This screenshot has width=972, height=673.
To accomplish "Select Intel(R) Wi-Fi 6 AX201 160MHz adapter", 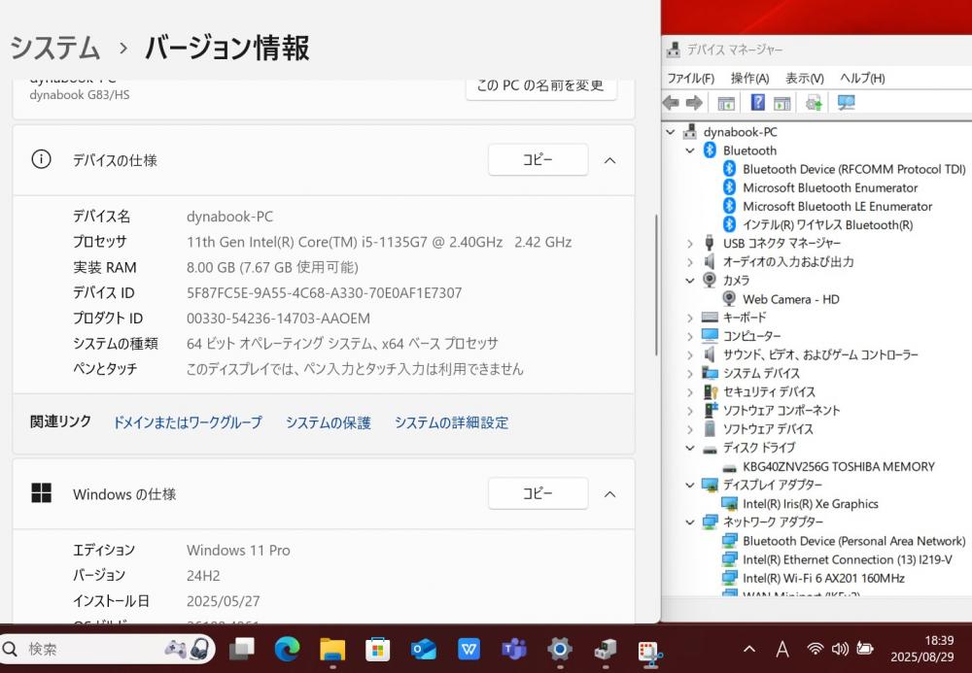I will (824, 578).
